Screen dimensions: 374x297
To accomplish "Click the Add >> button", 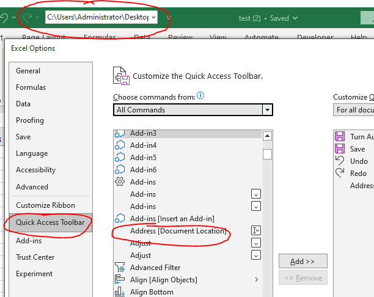I will (302, 261).
